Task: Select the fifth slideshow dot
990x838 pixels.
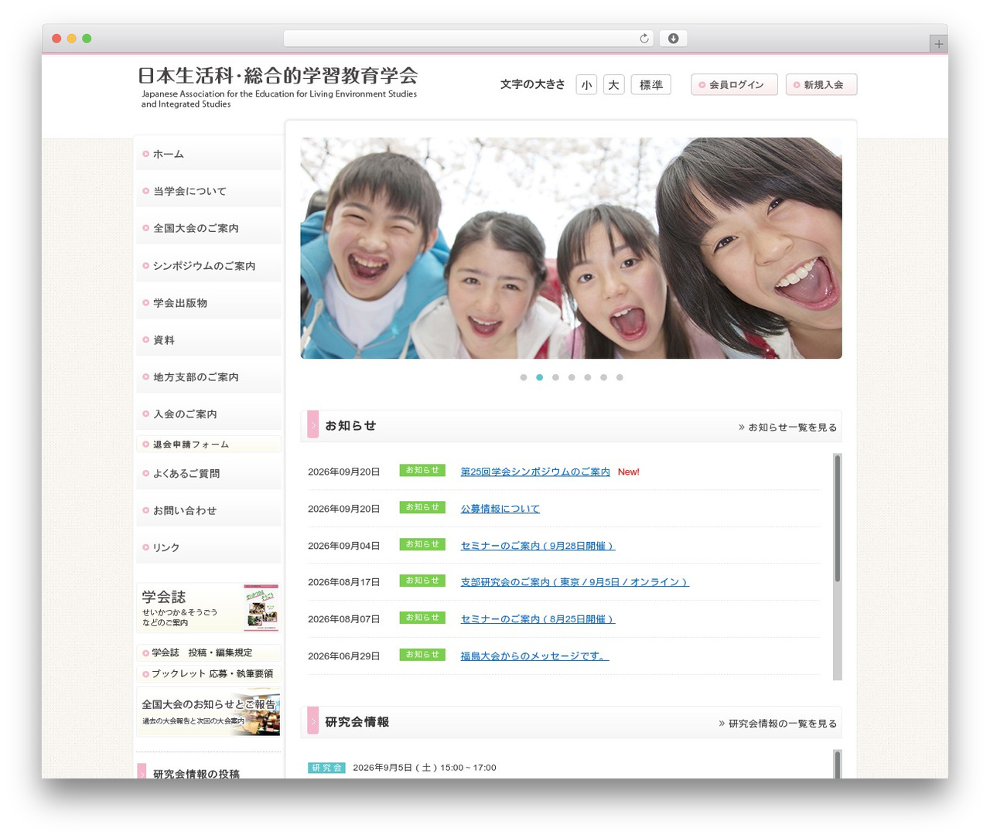Action: coord(588,377)
